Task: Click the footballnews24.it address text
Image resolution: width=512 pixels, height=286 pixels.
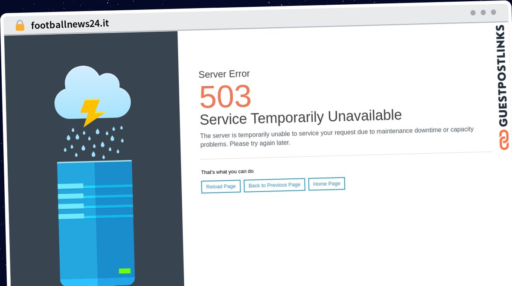Action: [x=70, y=24]
